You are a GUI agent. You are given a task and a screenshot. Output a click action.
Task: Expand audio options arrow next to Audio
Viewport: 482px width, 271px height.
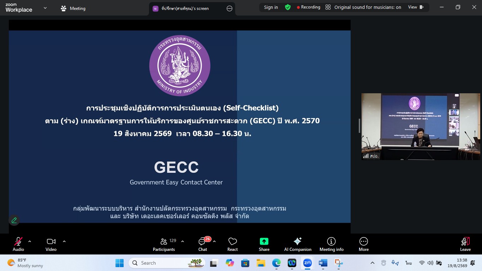(x=30, y=242)
